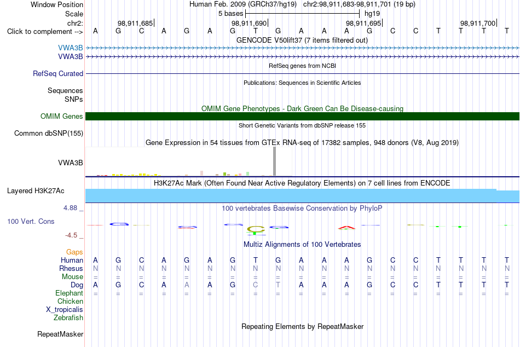This screenshot has height=347, width=520.
Task: Click '100 vertebrates Basewise Conservation by PhyloP' title
Action: (302, 209)
